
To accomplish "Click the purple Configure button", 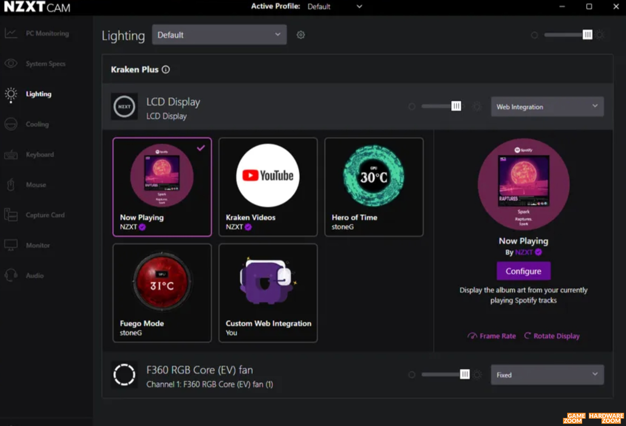I will [x=524, y=271].
